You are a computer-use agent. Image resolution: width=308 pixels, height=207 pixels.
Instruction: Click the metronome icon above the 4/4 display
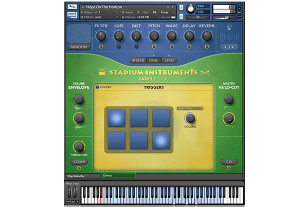229,28
